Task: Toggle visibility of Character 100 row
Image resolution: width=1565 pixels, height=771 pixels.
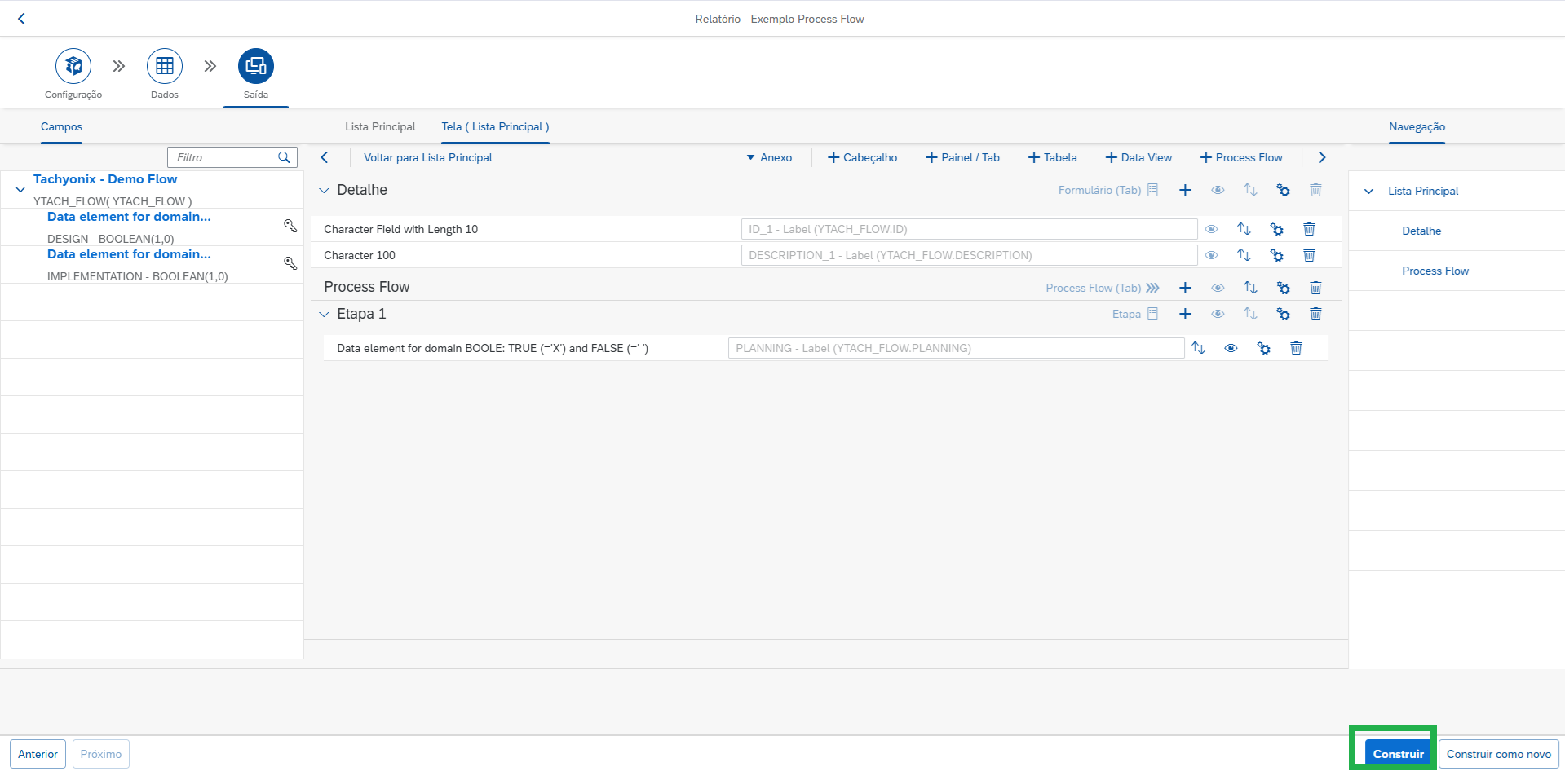Action: [x=1211, y=255]
